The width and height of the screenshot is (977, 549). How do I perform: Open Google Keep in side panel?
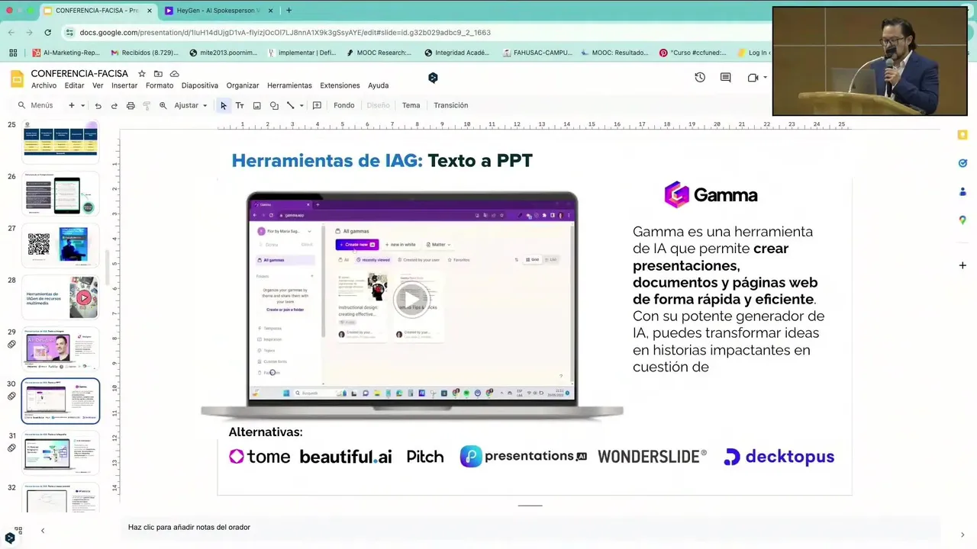pos(962,135)
